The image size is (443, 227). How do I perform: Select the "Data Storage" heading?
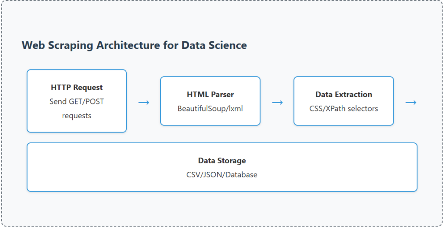pyautogui.click(x=222, y=161)
